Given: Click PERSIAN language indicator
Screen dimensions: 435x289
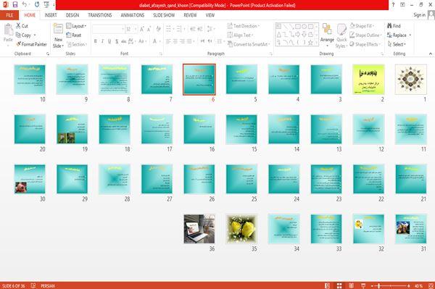Looking at the screenshot, I should point(47,285).
